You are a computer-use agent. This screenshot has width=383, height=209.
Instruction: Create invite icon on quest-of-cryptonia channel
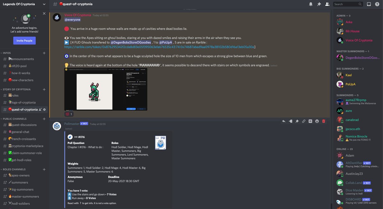tap(40, 110)
